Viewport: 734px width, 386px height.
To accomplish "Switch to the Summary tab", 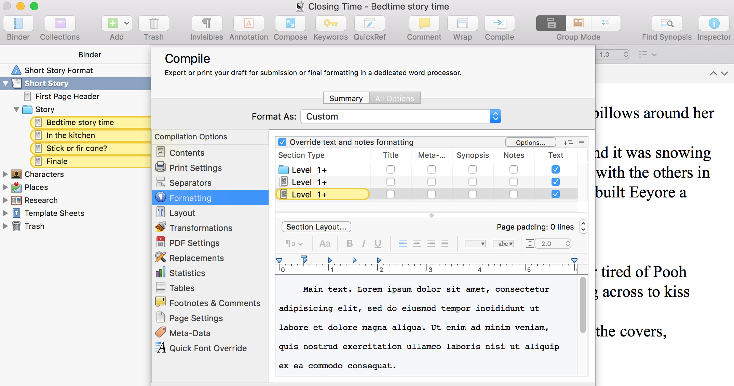I will click(x=346, y=98).
